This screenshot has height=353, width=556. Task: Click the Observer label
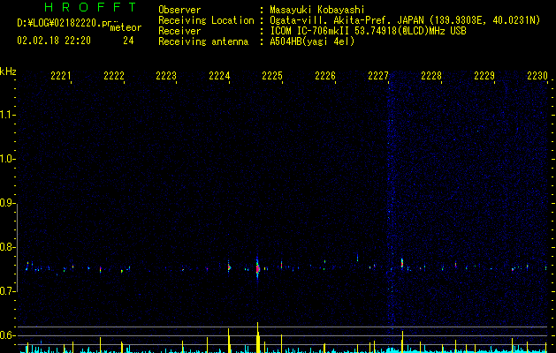179,10
